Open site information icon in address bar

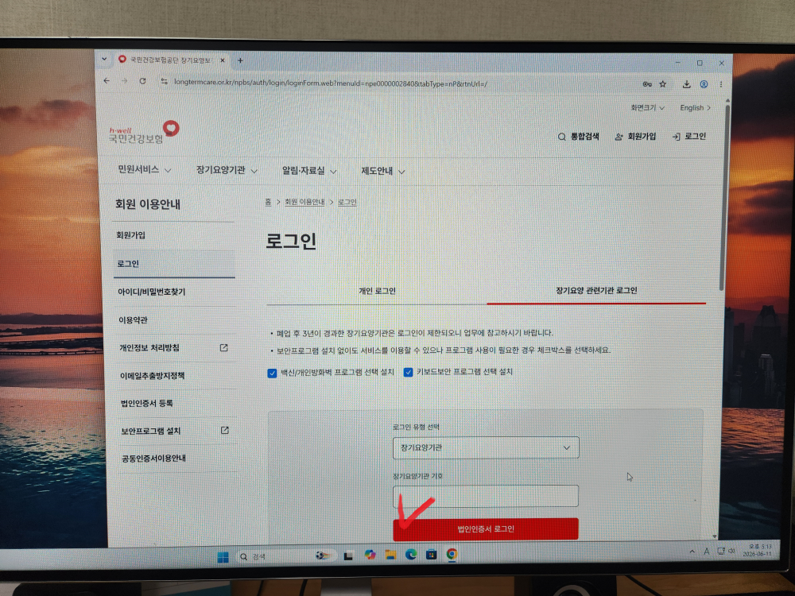pos(164,82)
